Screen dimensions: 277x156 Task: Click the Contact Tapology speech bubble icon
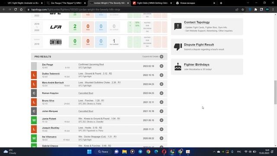178,26
